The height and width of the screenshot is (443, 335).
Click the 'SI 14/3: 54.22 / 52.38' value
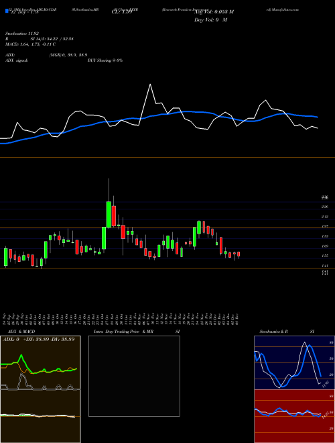pos(52,39)
